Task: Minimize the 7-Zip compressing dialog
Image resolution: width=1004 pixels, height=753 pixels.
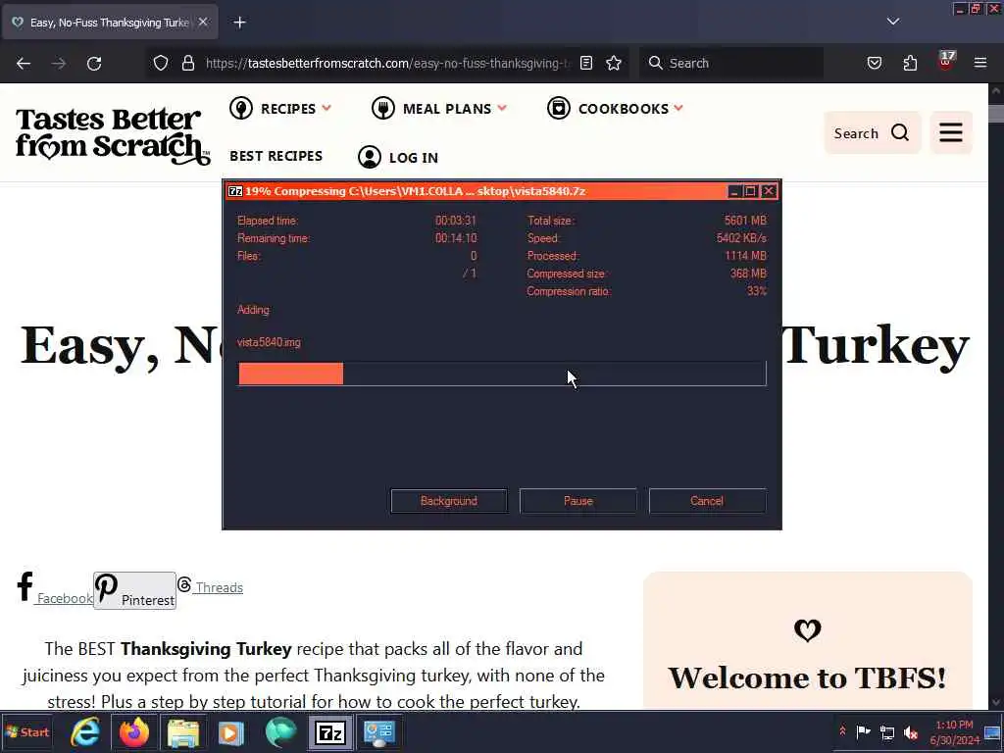Action: click(x=734, y=191)
